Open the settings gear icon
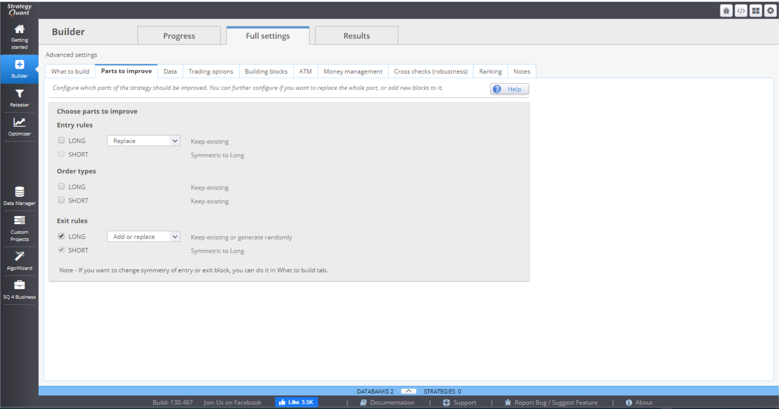779x409 pixels. (x=770, y=11)
